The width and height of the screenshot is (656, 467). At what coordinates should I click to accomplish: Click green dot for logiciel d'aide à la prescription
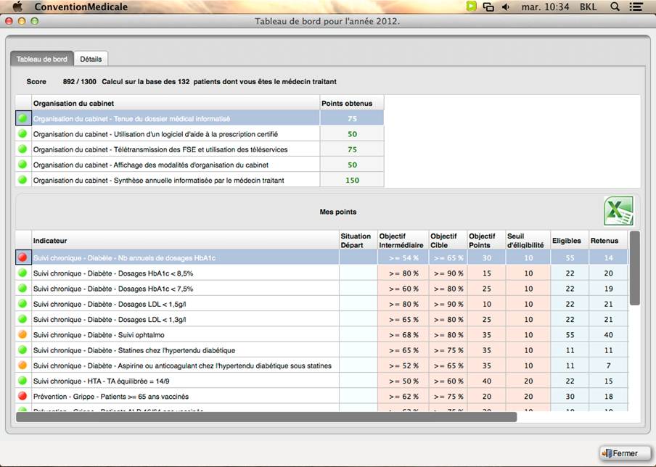click(23, 133)
